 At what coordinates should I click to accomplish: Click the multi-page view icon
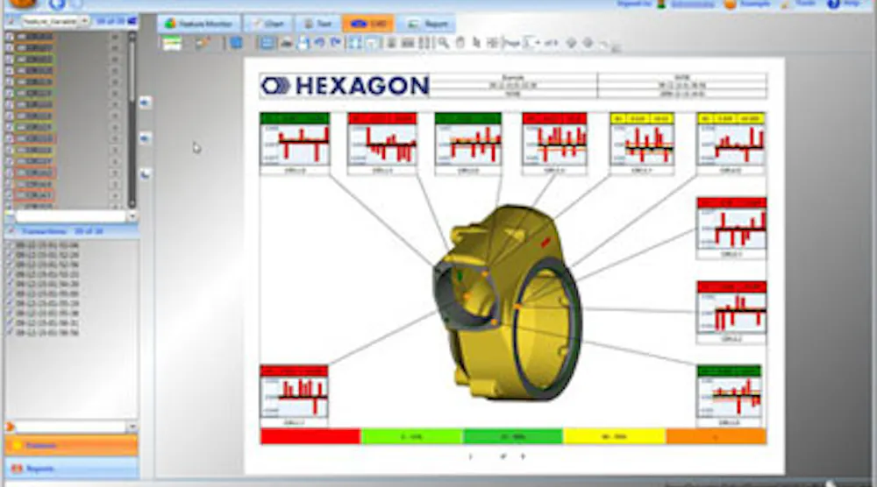click(x=425, y=43)
